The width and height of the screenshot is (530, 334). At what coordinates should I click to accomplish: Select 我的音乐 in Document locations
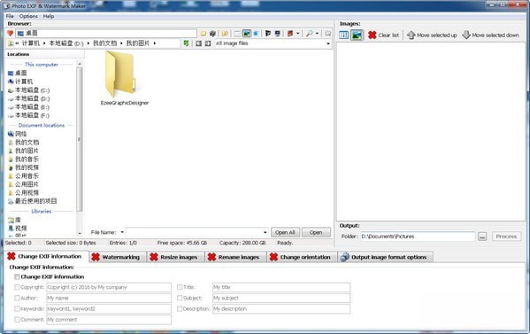click(x=23, y=159)
